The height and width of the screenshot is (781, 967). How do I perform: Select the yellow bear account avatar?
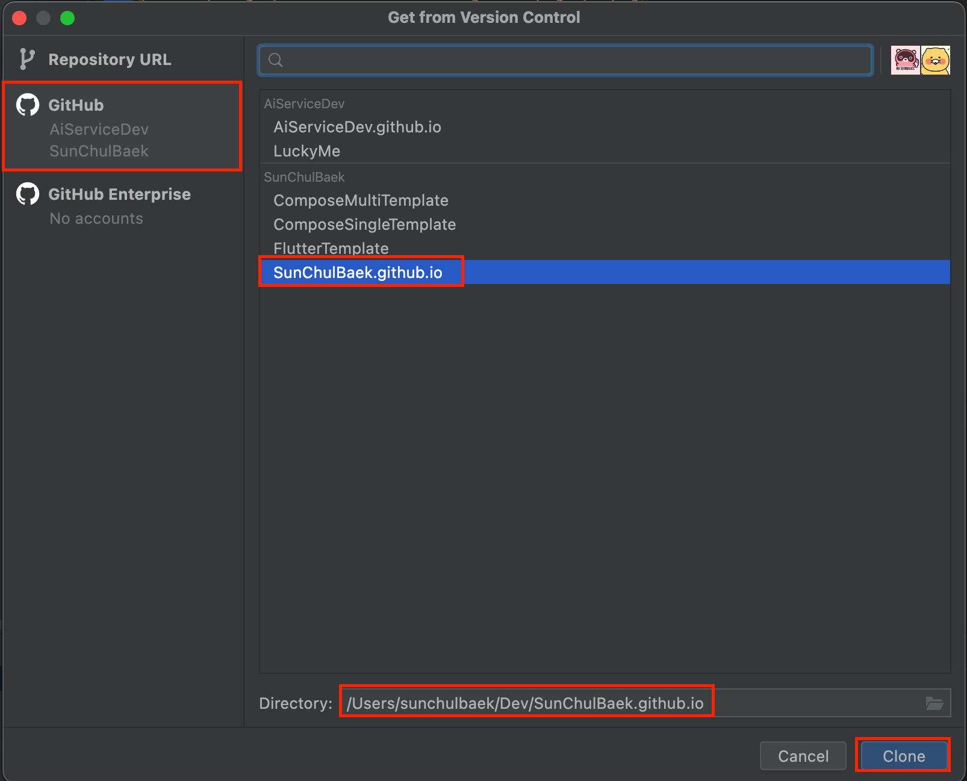pyautogui.click(x=936, y=60)
